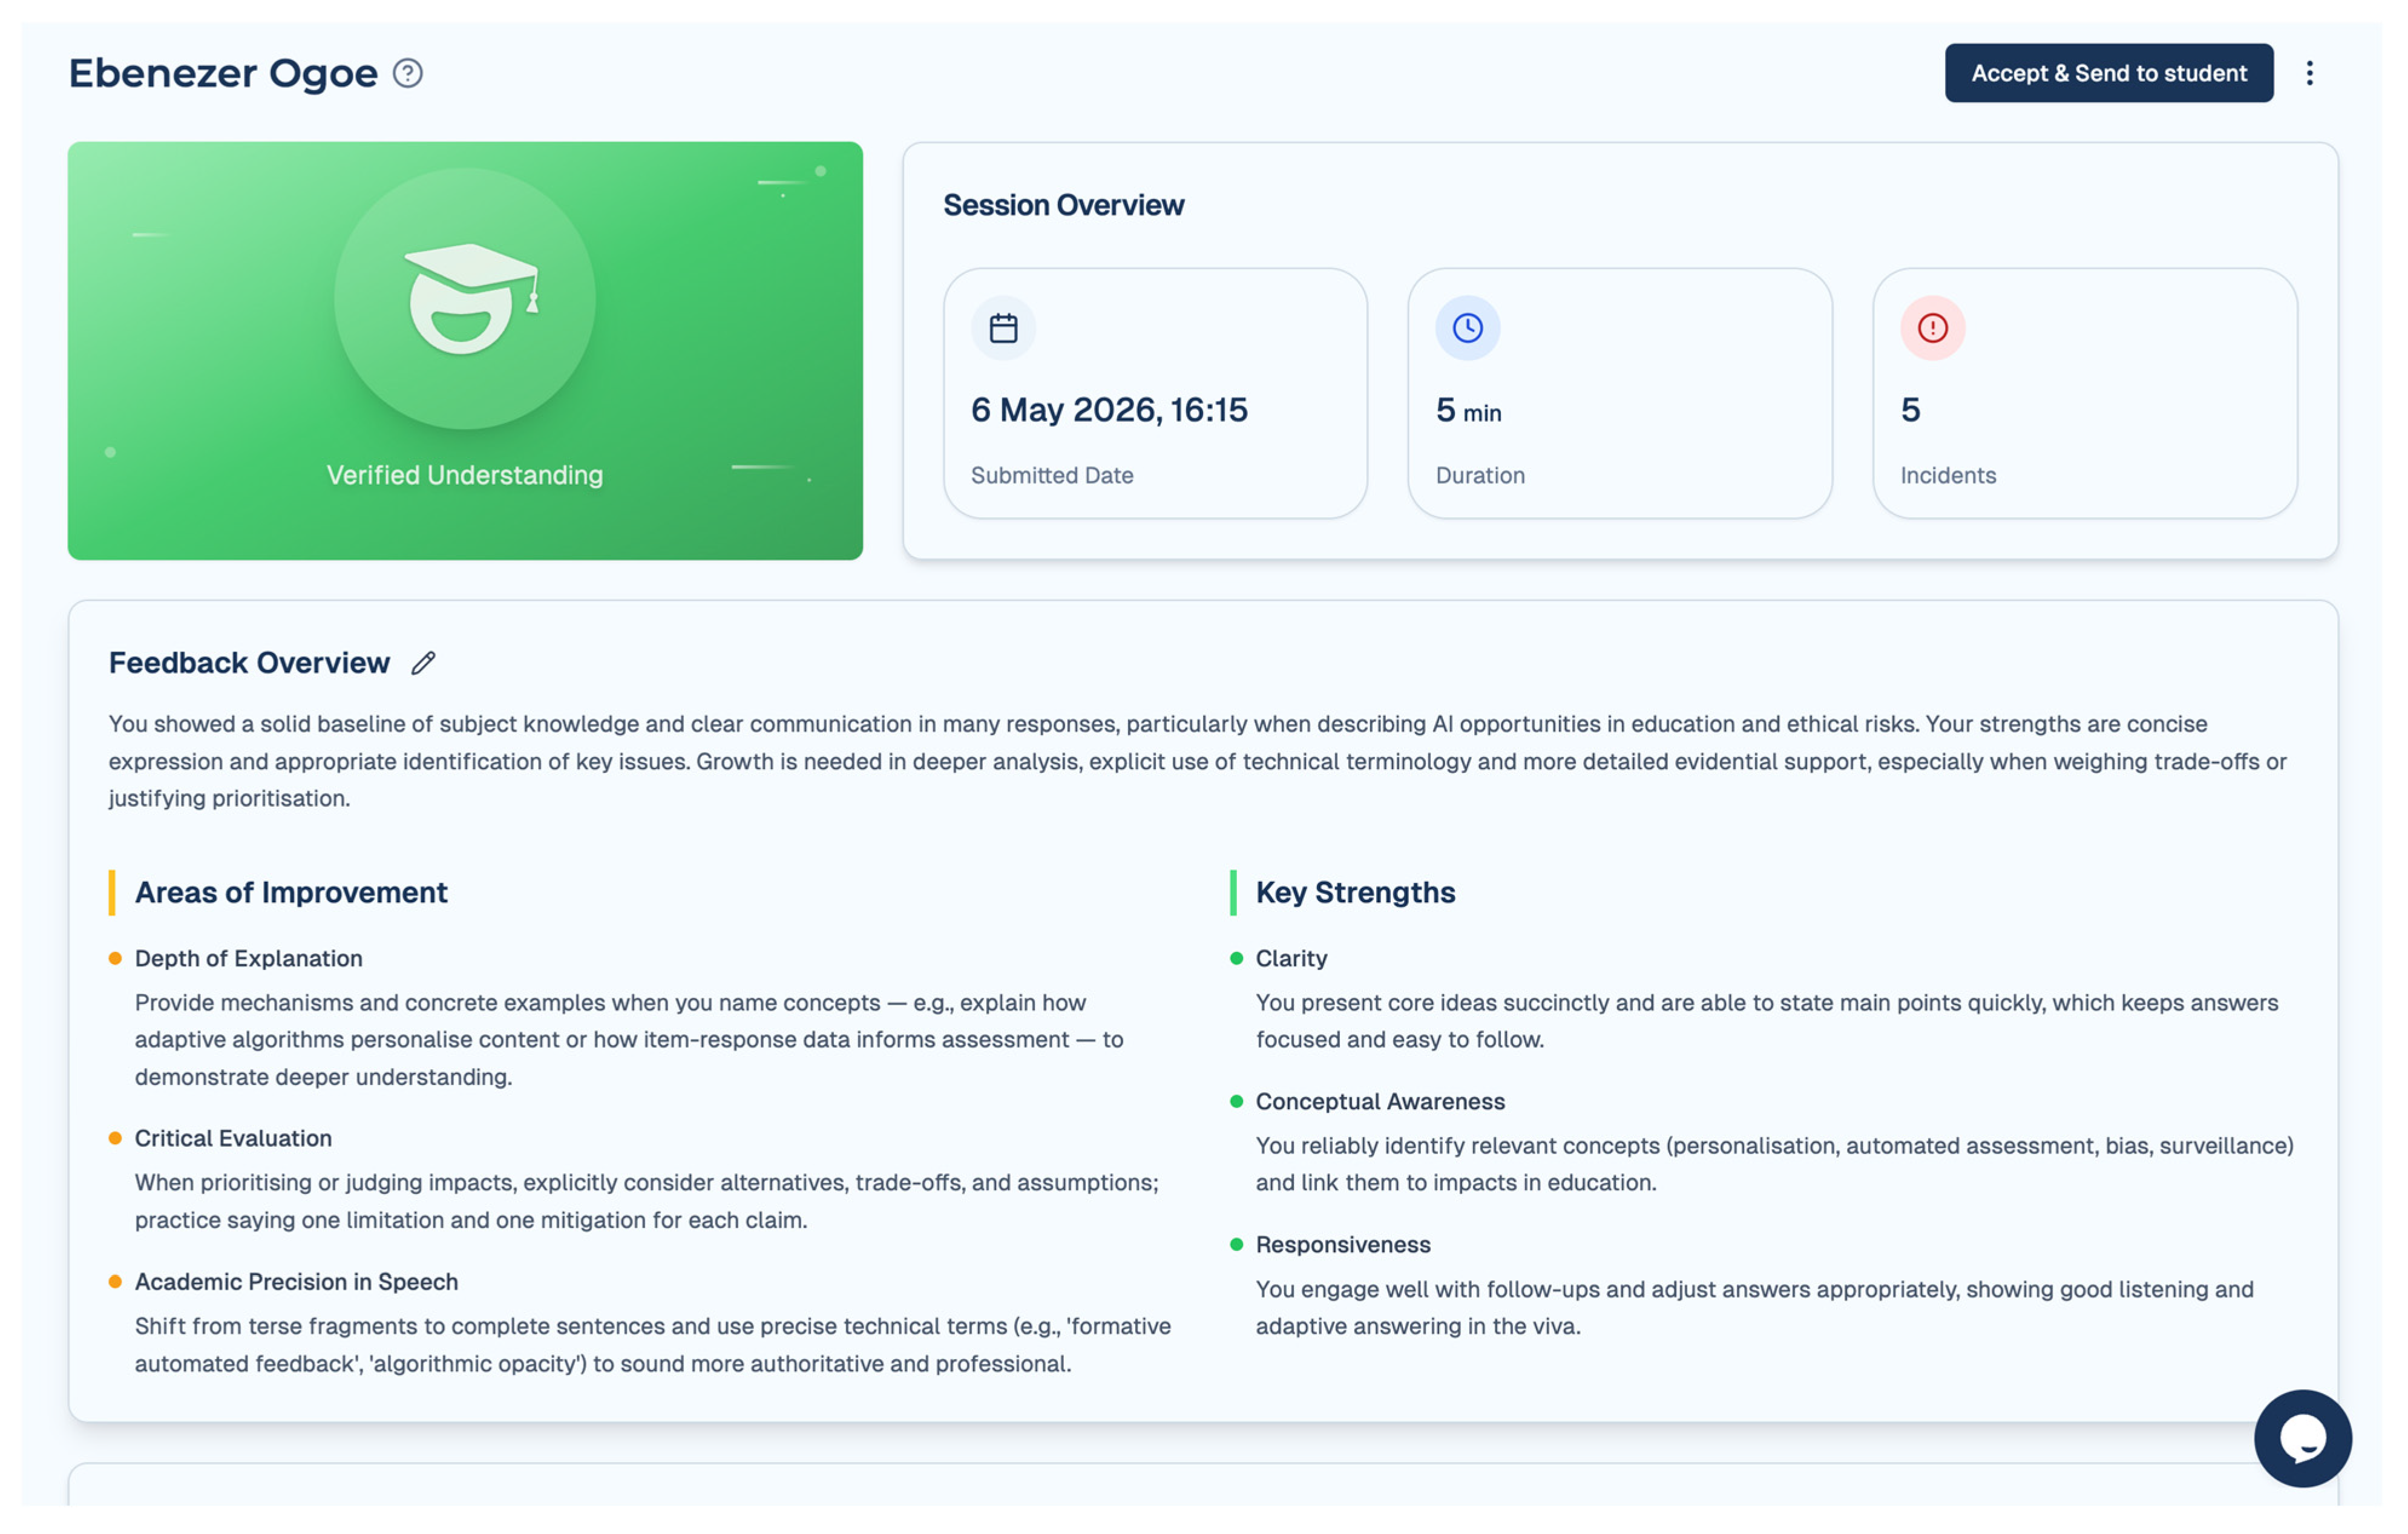The width and height of the screenshot is (2408, 1534).
Task: Click the clock icon in Duration card
Action: click(x=1467, y=328)
